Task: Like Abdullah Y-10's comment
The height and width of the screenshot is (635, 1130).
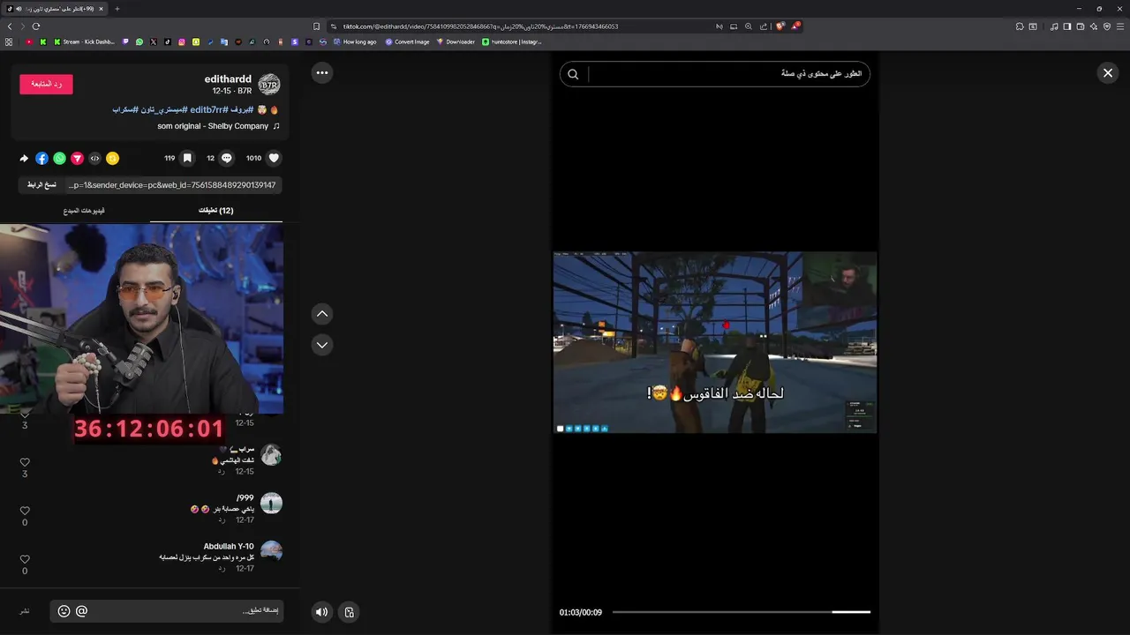Action: tap(25, 559)
